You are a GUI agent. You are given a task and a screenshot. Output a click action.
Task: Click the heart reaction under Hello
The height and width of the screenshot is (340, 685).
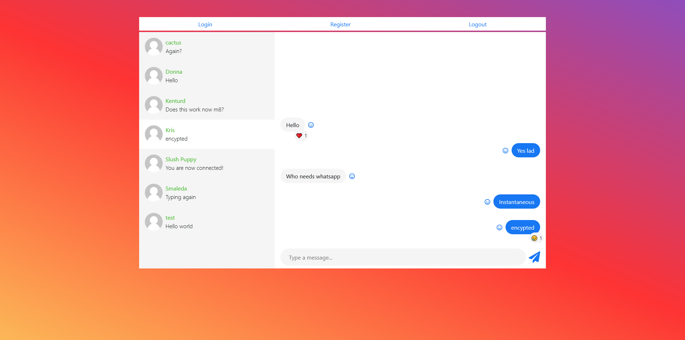299,136
